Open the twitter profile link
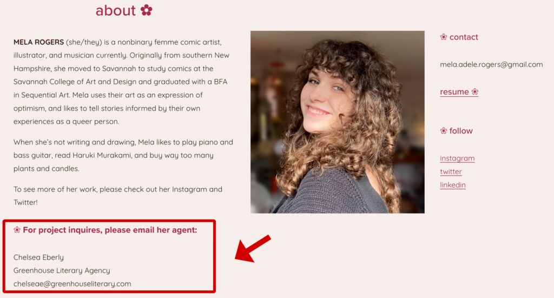Viewport: 554px width, 298px height. pos(451,171)
